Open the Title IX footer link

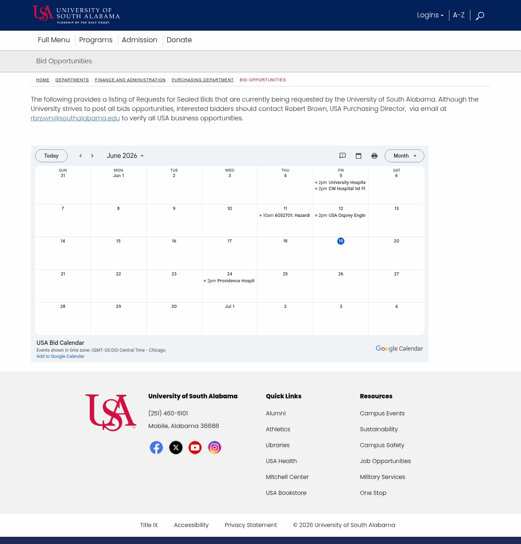tap(149, 525)
